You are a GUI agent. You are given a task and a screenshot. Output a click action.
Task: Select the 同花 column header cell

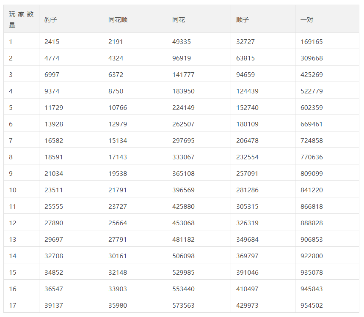[x=179, y=20]
